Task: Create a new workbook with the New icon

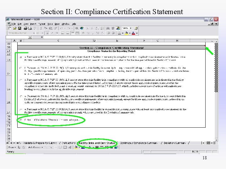Action: pos(10,28)
